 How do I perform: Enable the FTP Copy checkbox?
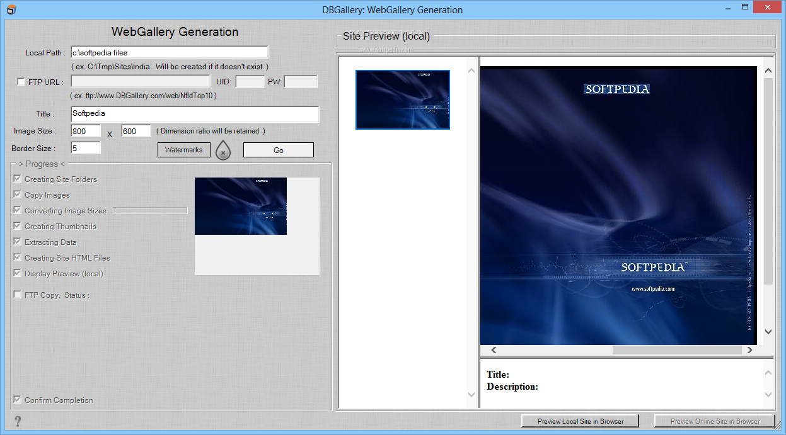tap(18, 295)
